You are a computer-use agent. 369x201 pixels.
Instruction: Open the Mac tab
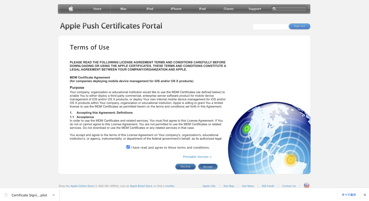pyautogui.click(x=124, y=9)
